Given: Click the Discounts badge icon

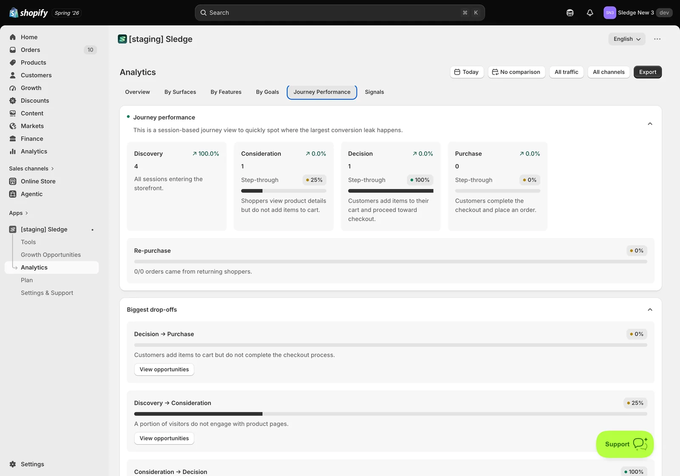Looking at the screenshot, I should pos(13,101).
